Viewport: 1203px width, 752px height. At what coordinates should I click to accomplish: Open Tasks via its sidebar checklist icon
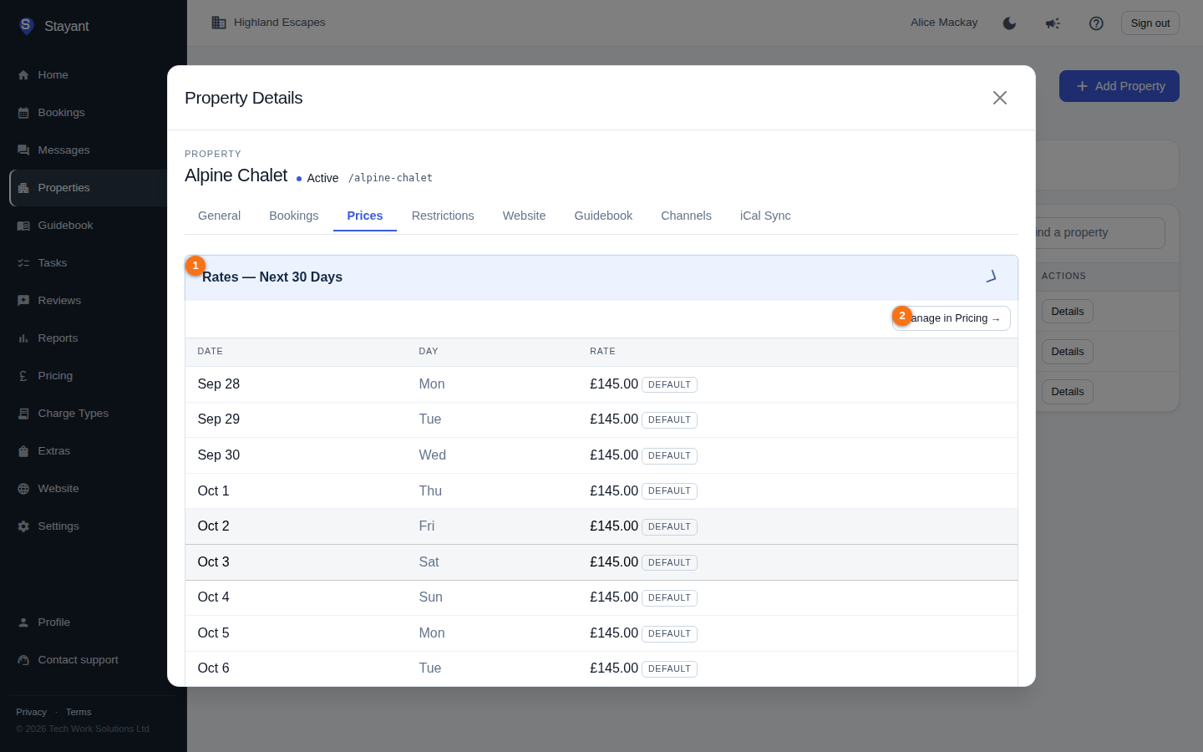23,263
